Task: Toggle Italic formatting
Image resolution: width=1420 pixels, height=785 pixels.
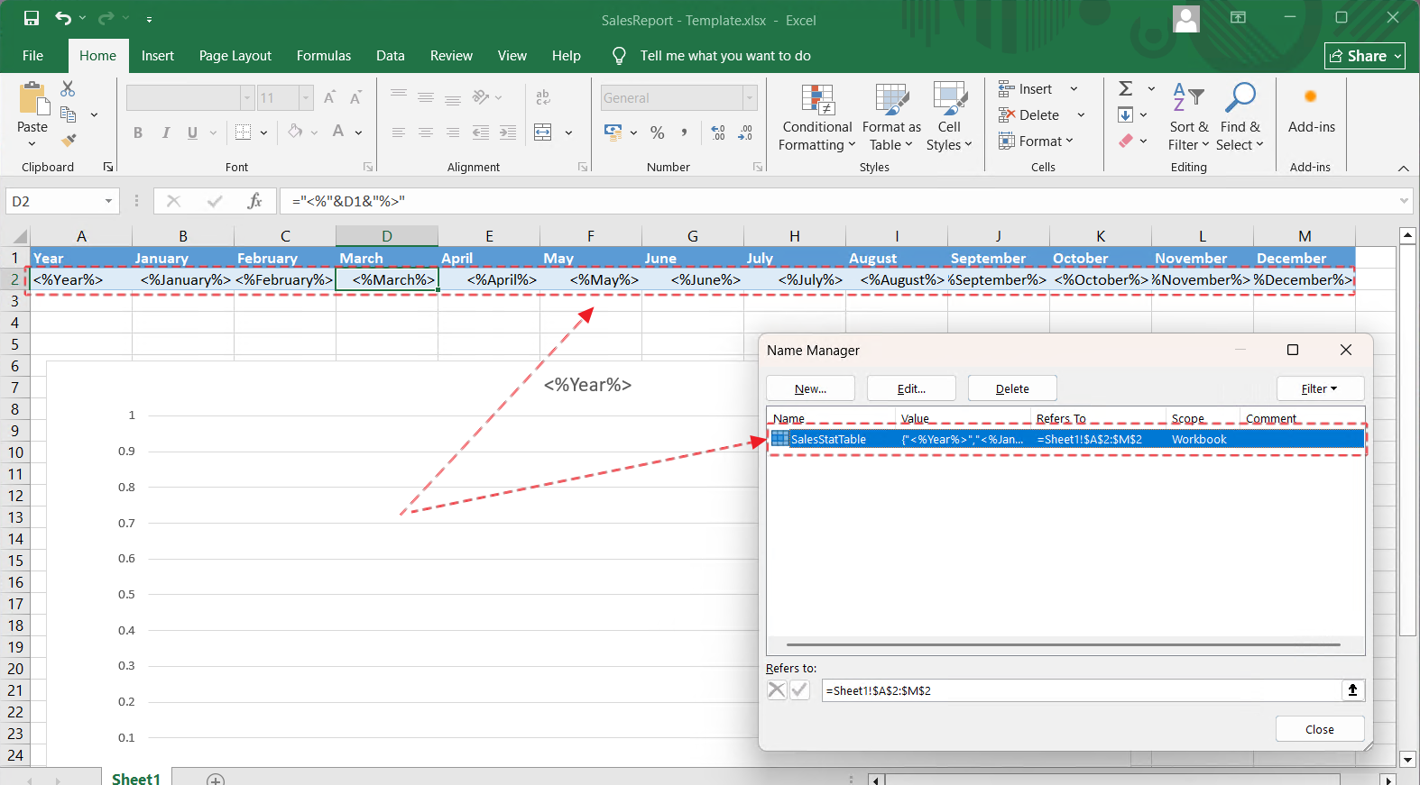Action: pyautogui.click(x=166, y=133)
